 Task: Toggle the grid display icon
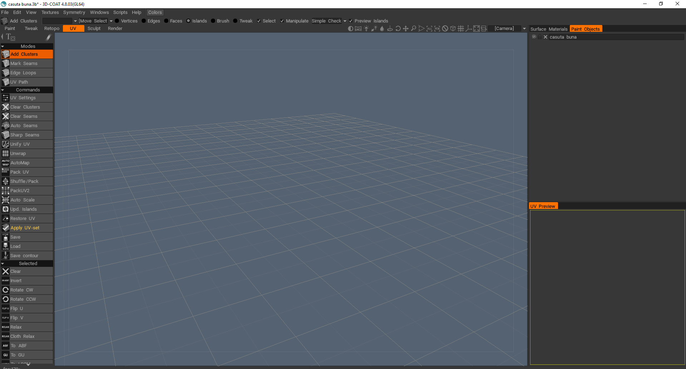461,29
